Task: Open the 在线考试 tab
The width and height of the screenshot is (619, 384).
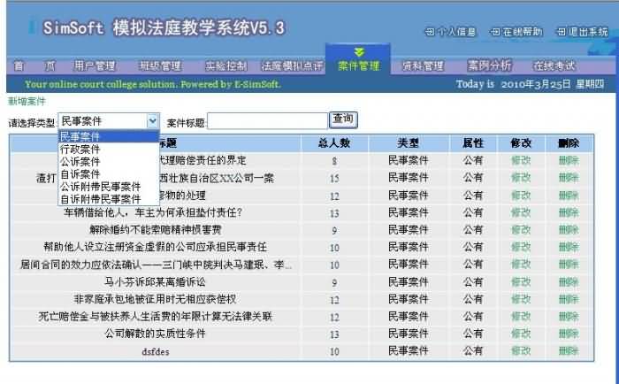Action: pos(554,66)
